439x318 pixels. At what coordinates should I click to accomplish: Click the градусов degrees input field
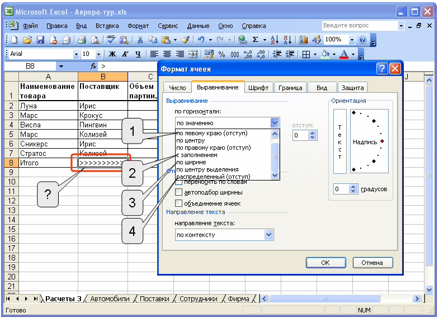(x=342, y=189)
